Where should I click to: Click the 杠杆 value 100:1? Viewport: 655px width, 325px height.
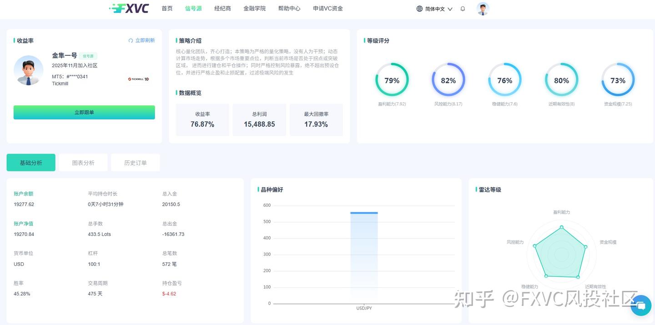coord(94,264)
